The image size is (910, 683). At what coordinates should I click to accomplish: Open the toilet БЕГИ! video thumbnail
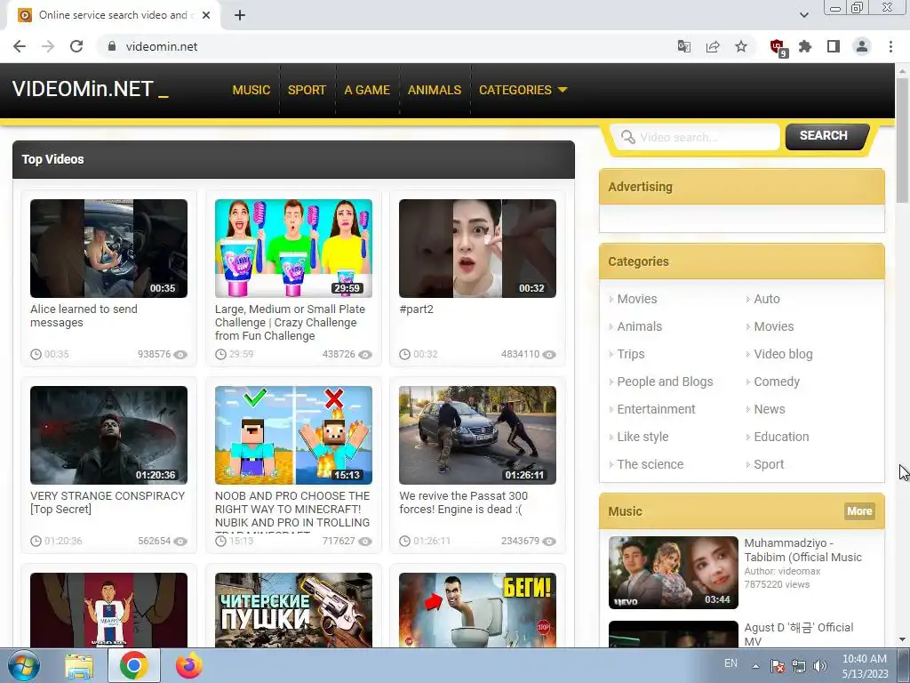pos(477,610)
